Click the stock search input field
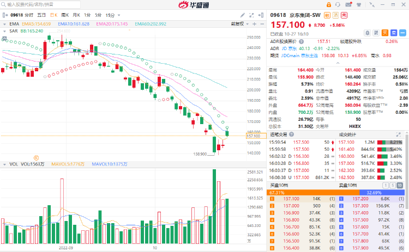 (40, 4)
